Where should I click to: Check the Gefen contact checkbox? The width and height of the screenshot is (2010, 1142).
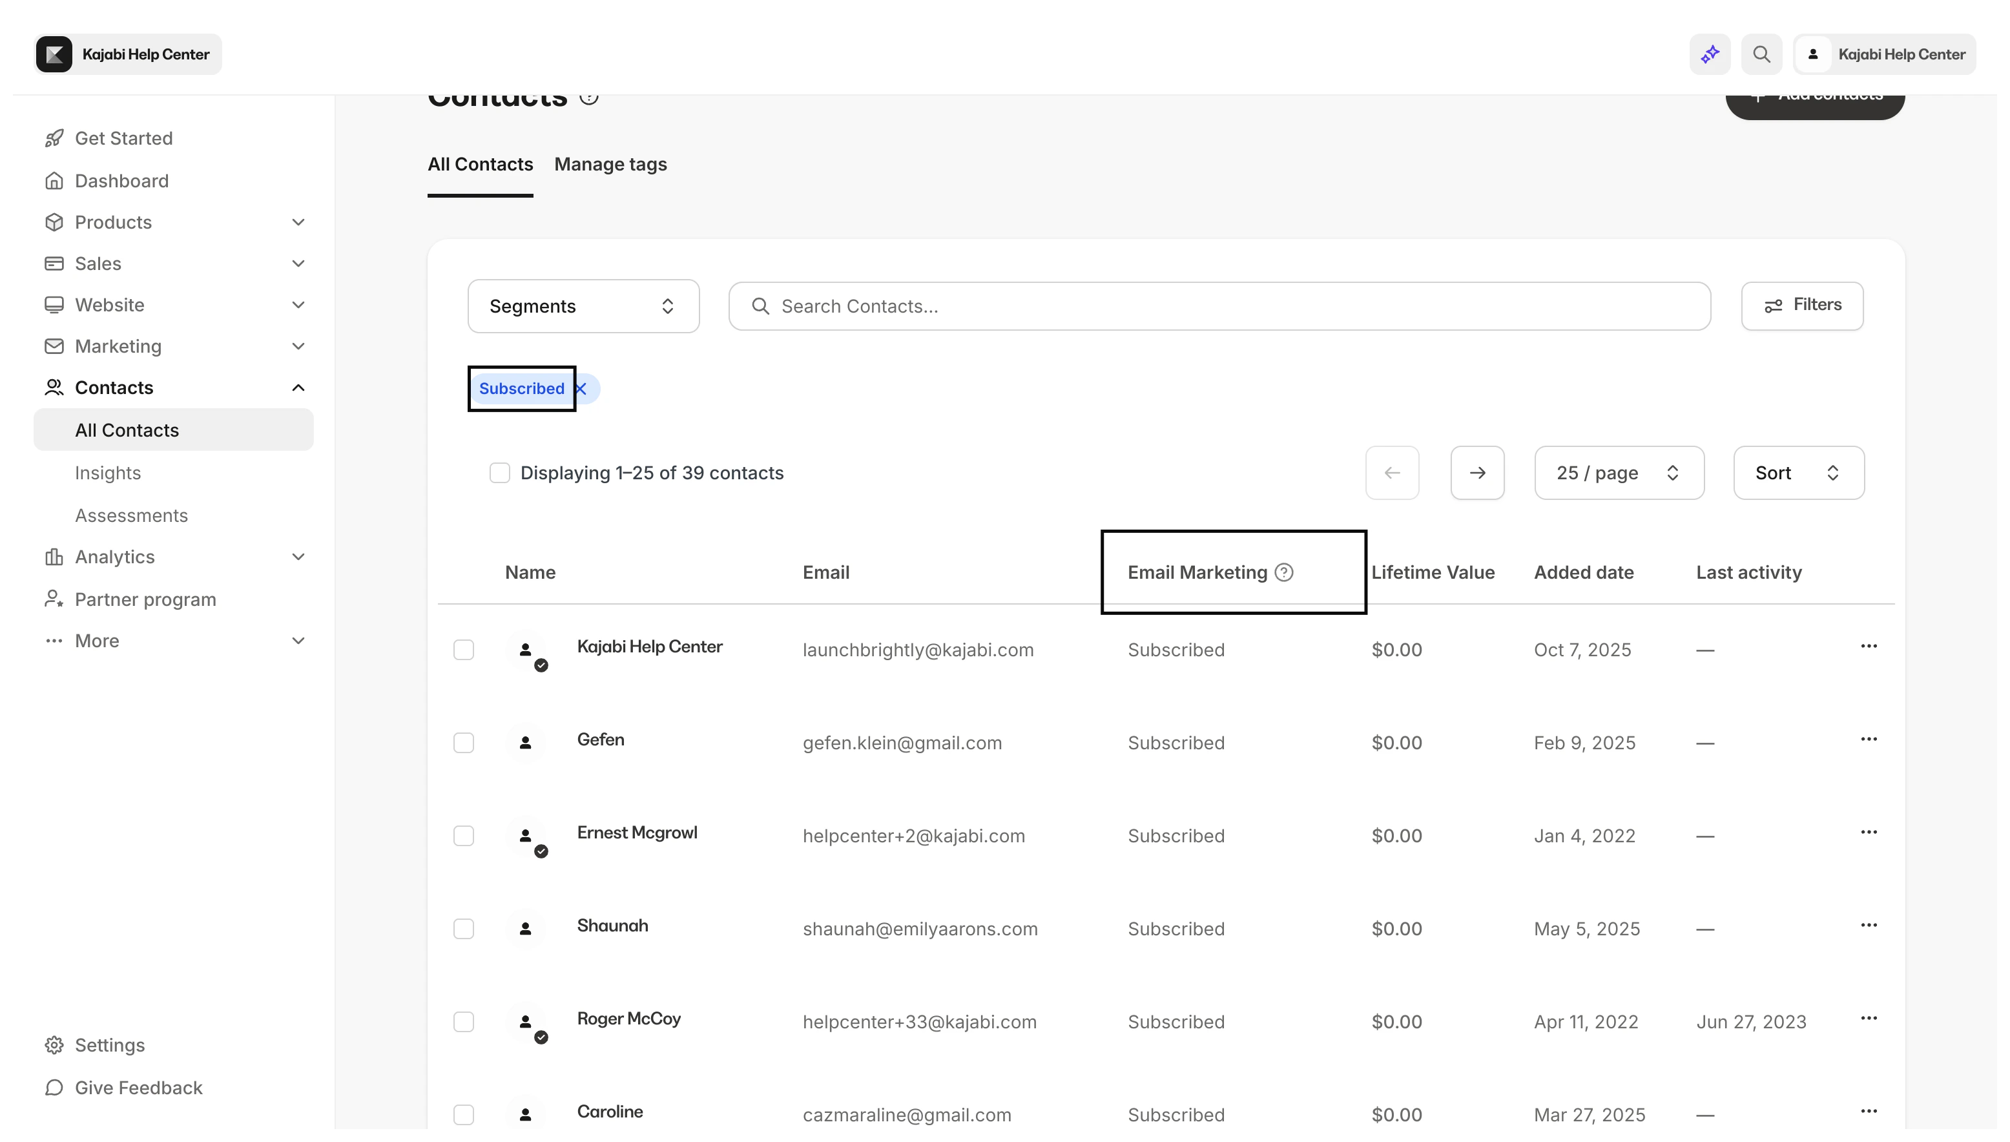[464, 743]
